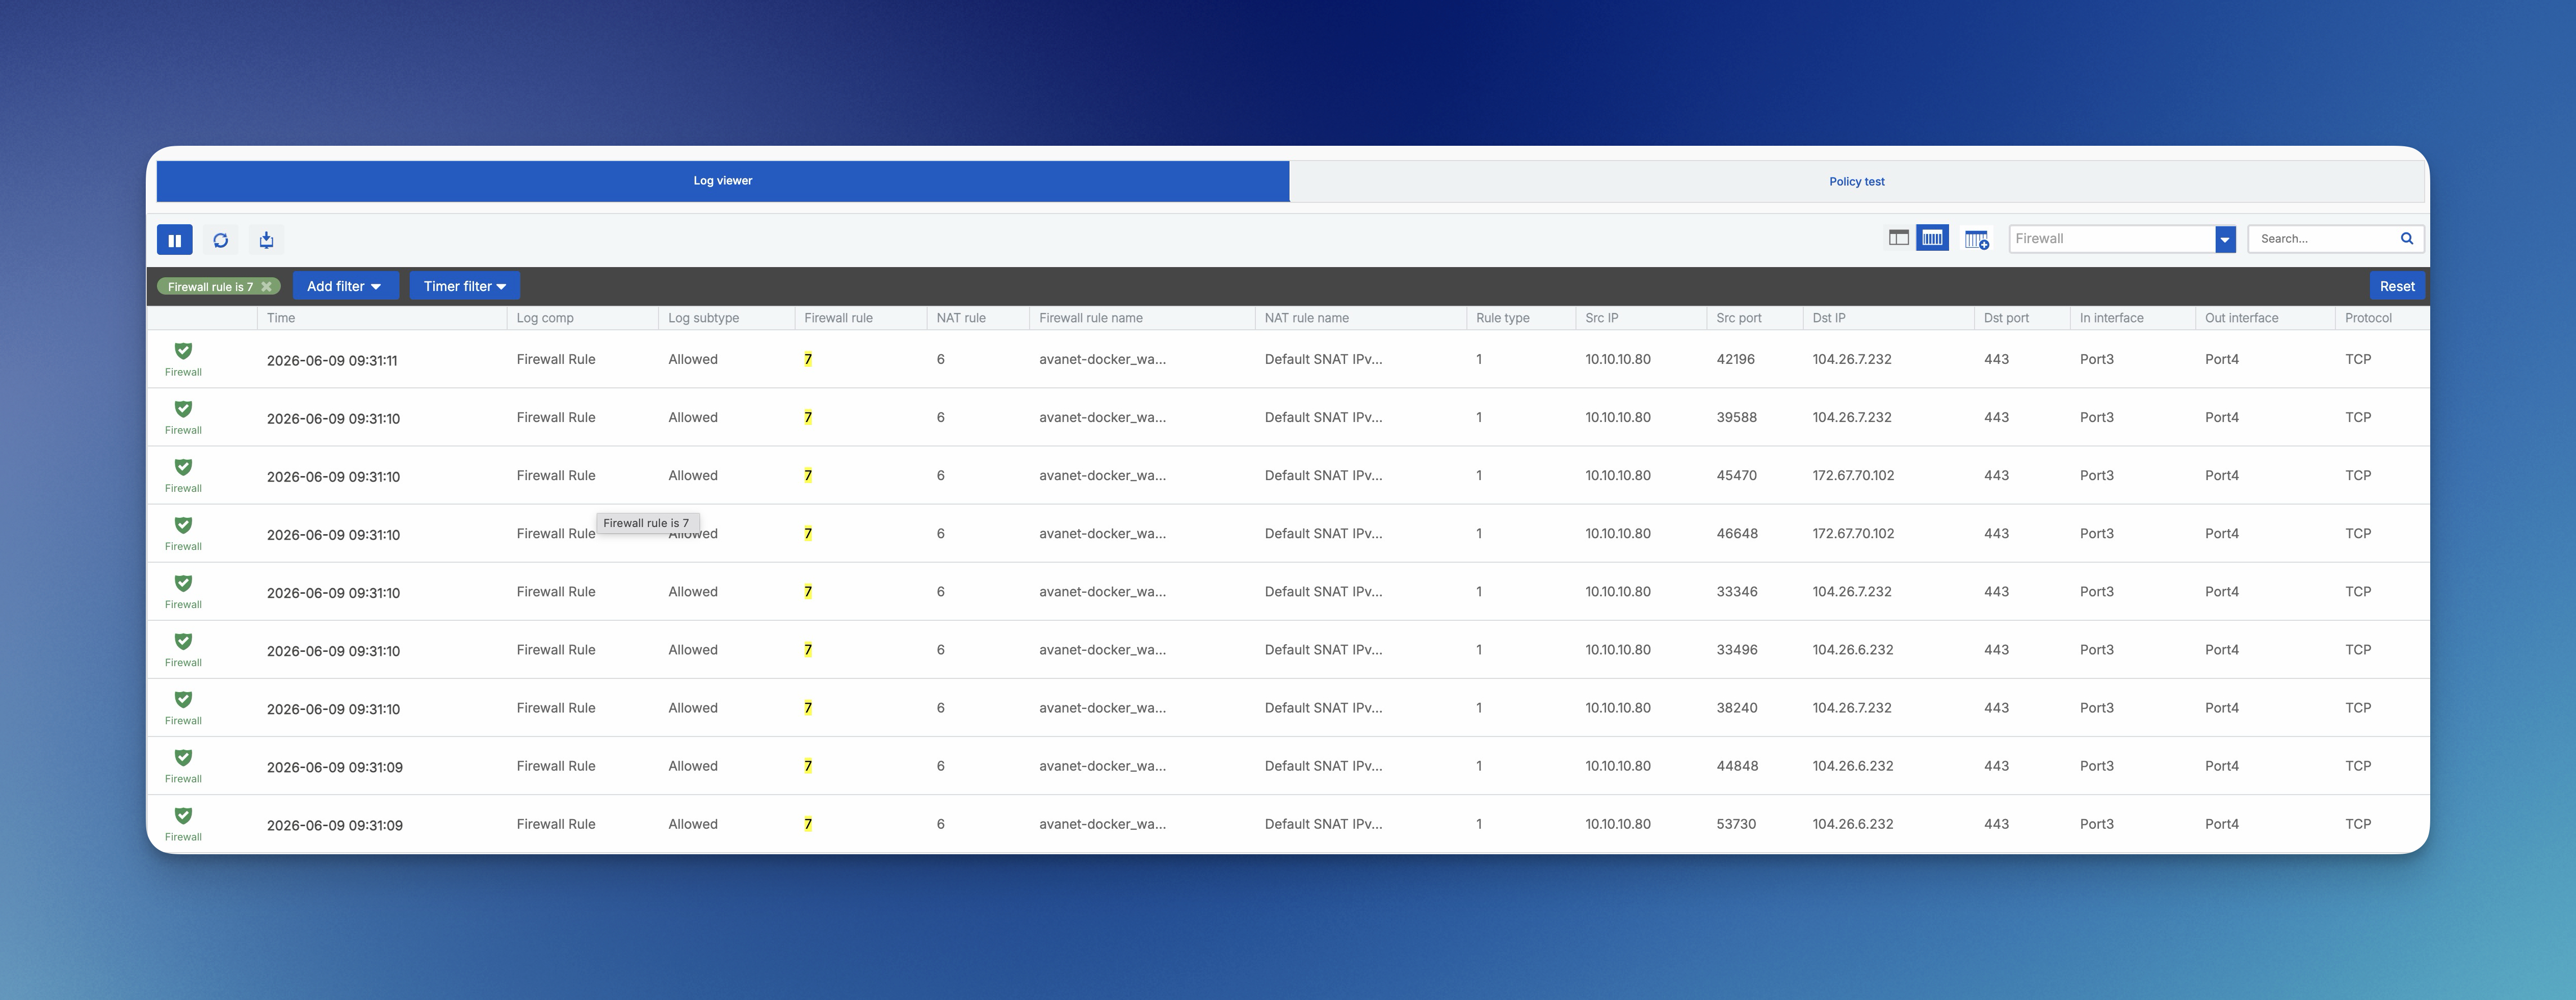Click the Firewall shield icon for 09:31:11 row
This screenshot has width=2576, height=1000.
pos(183,351)
